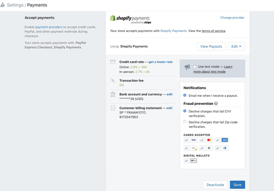Click the American Express card logo
This screenshot has width=274, height=191.
pos(224,140)
